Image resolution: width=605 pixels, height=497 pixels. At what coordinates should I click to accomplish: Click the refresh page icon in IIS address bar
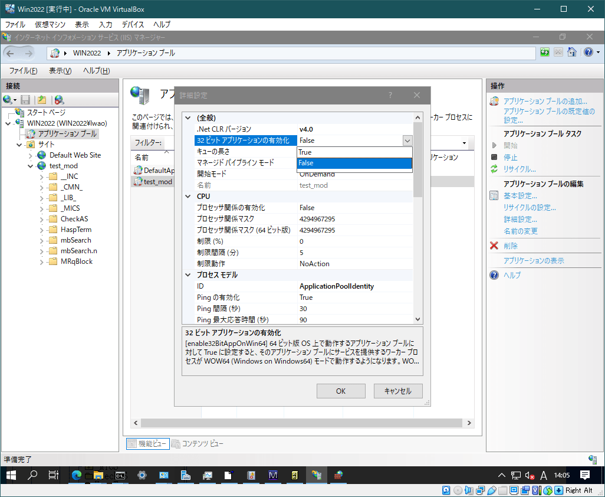[x=544, y=53]
